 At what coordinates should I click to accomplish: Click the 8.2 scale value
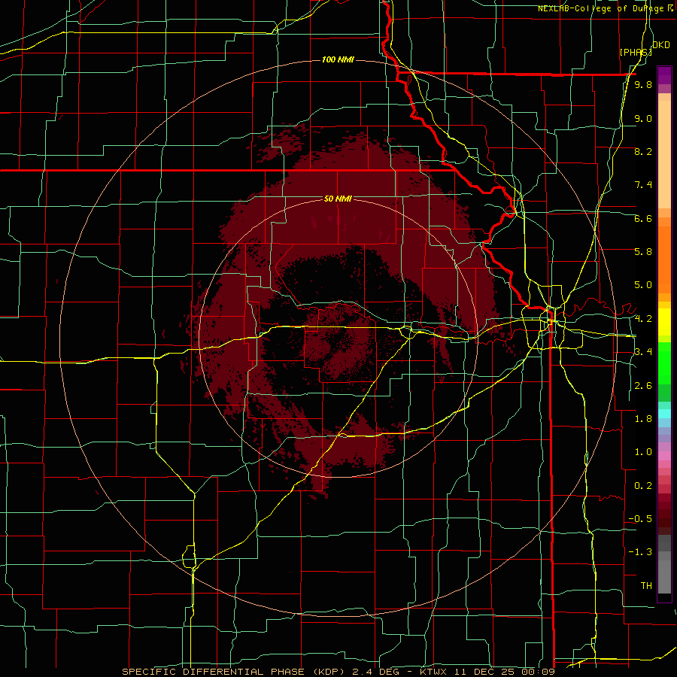pyautogui.click(x=643, y=151)
